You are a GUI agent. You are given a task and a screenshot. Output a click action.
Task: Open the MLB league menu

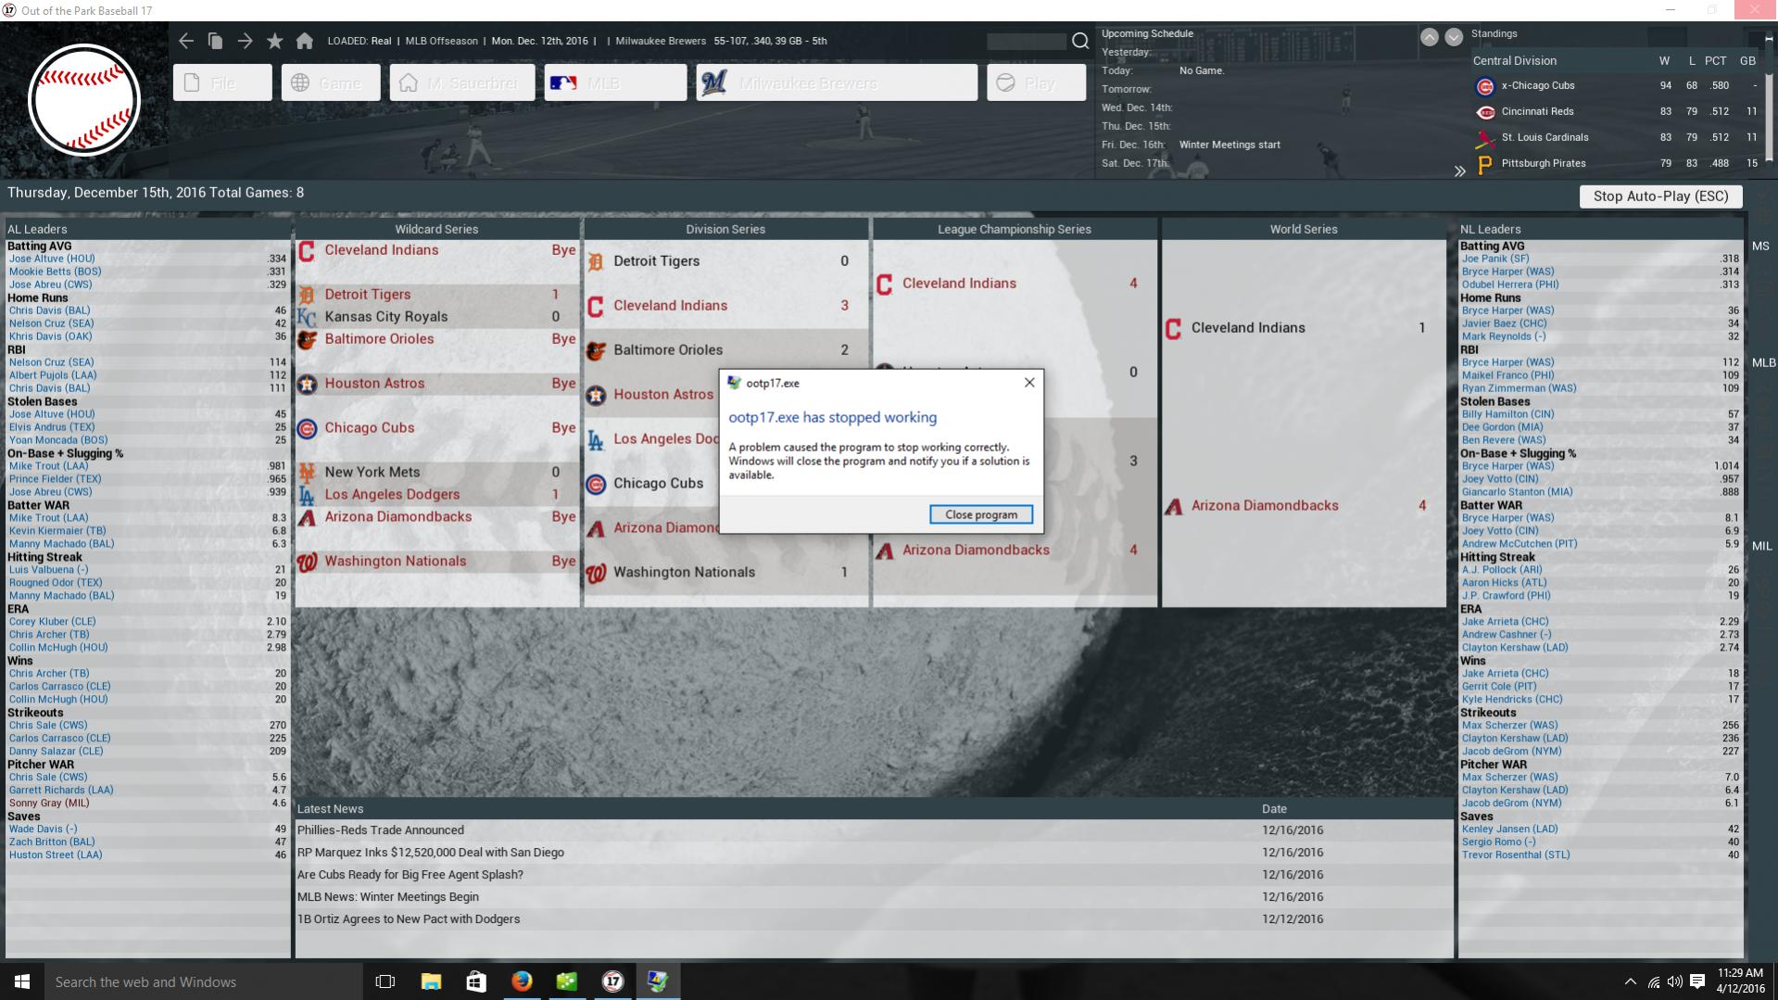tap(615, 82)
